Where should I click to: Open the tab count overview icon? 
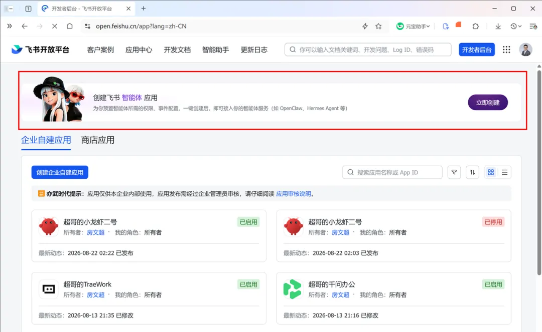(x=28, y=9)
